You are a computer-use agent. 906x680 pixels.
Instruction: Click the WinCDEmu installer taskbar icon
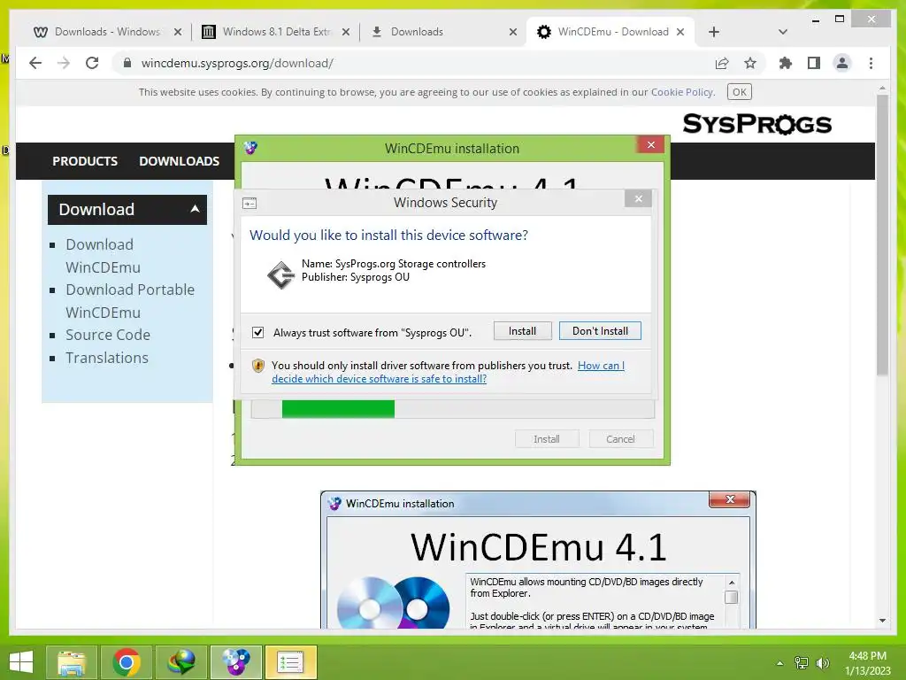click(x=235, y=662)
